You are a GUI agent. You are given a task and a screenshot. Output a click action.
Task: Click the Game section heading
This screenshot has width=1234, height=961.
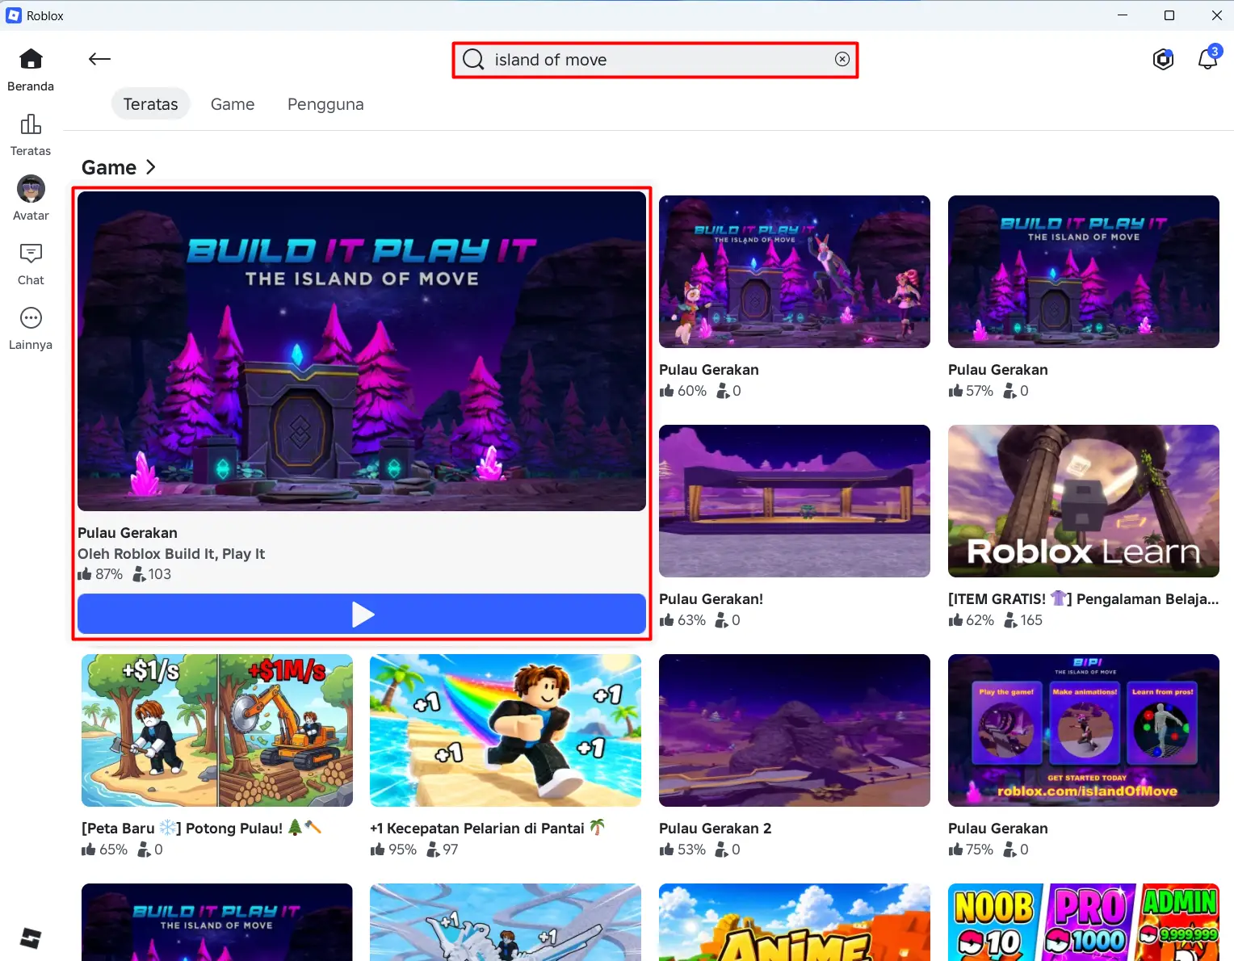coord(109,167)
